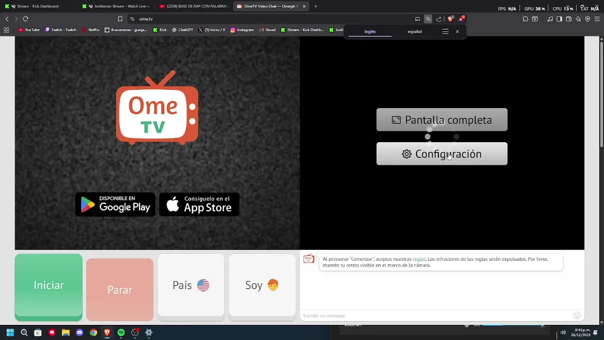Image resolution: width=604 pixels, height=340 pixels.
Task: Open browser main menu hamburger
Action: 597,19
